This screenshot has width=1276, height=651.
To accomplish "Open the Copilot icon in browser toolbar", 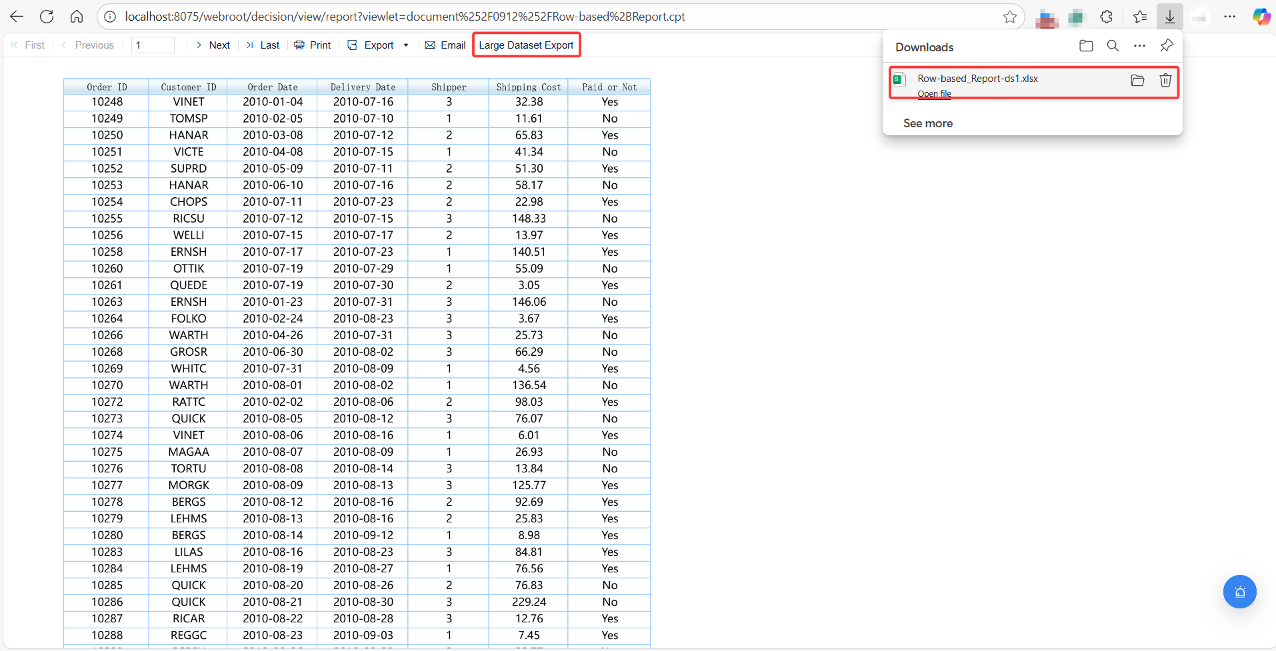I will [x=1261, y=17].
